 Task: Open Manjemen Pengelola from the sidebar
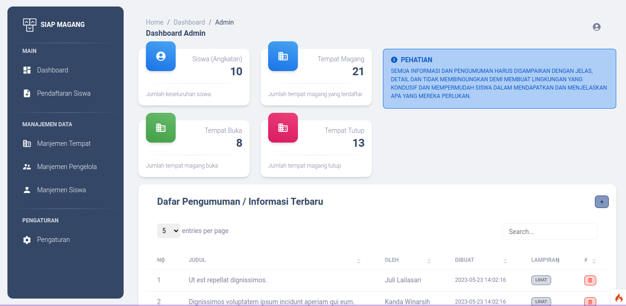coord(66,167)
